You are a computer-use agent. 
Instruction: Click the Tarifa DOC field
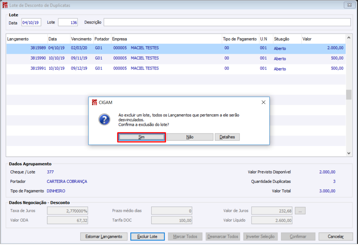(172, 220)
